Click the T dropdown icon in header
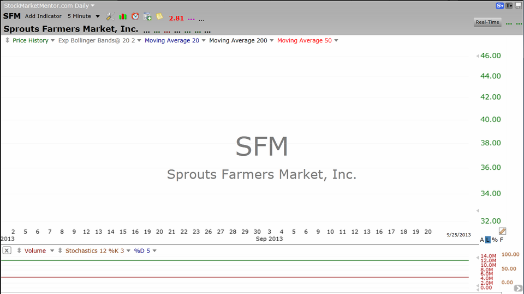524x294 pixels. click(509, 5)
